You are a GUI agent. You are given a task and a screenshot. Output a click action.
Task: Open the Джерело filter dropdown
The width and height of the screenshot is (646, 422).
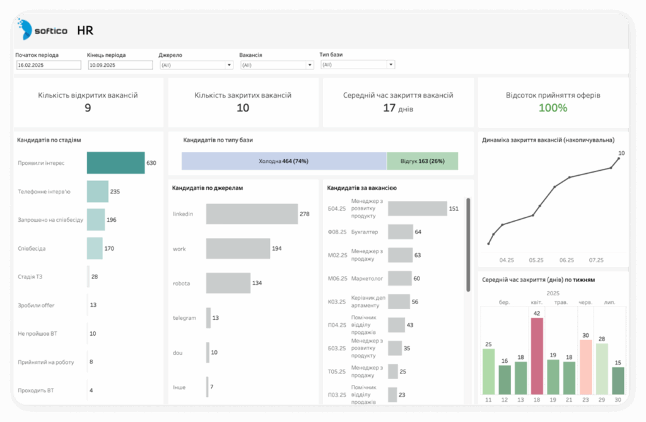196,65
